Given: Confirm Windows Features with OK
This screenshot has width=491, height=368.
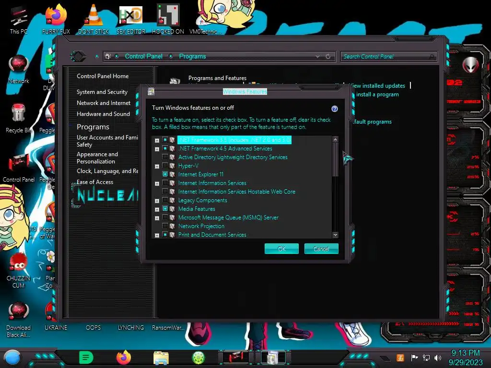Looking at the screenshot, I should tap(281, 249).
